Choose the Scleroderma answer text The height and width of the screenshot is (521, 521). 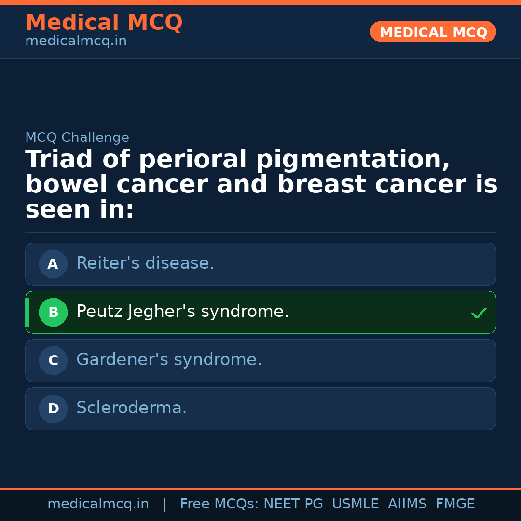(131, 408)
